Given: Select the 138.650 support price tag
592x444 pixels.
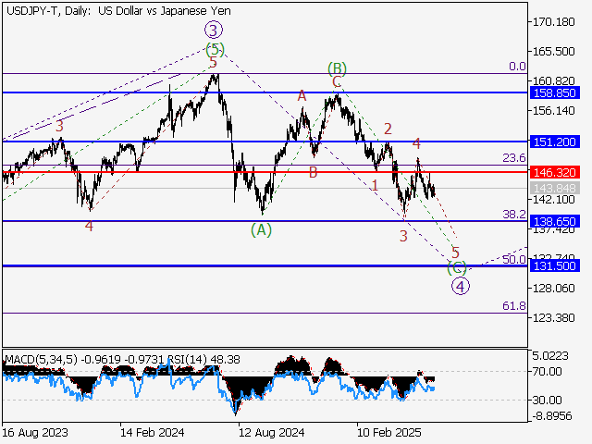Looking at the screenshot, I should [554, 222].
